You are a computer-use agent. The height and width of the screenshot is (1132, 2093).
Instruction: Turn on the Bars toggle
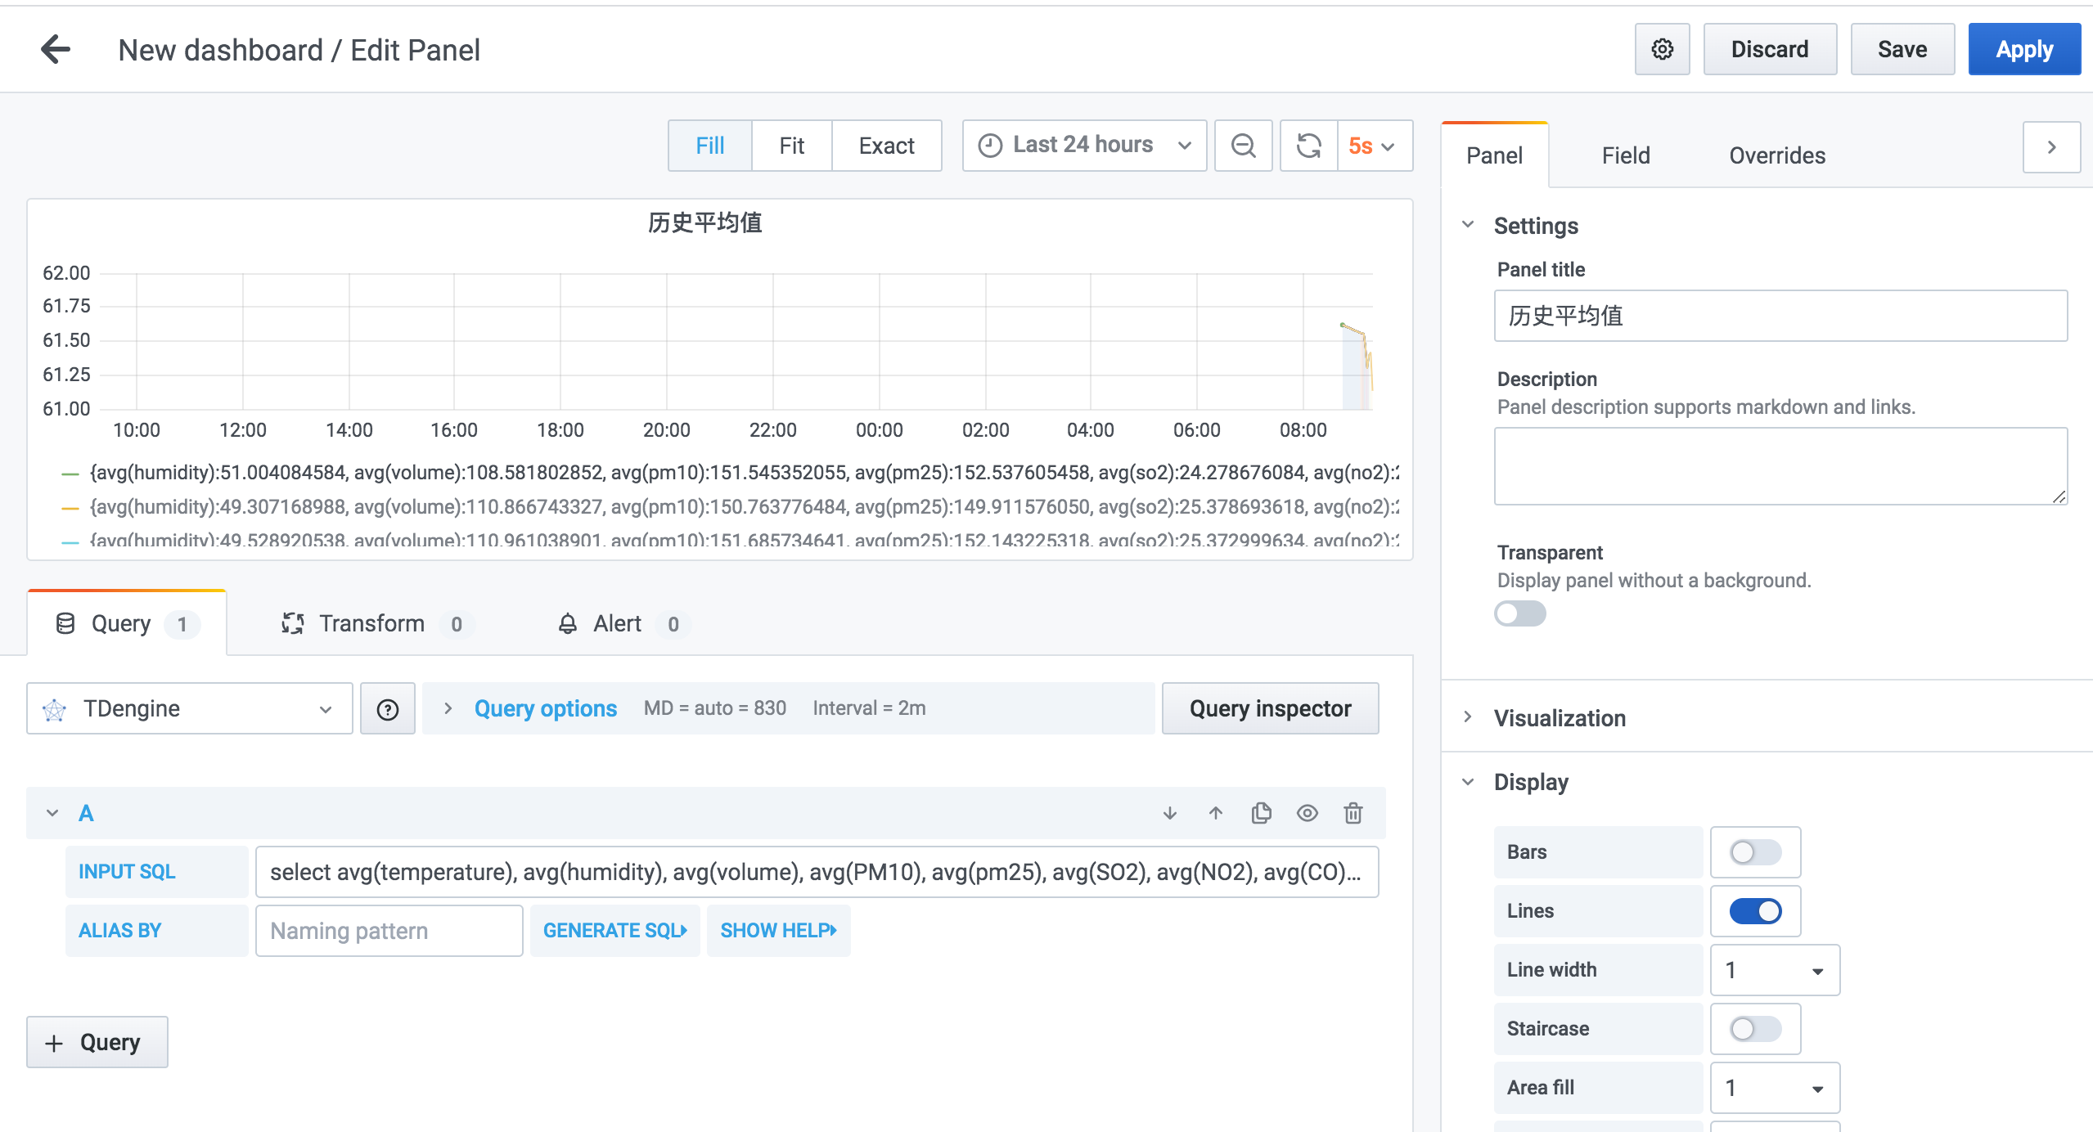coord(1755,852)
